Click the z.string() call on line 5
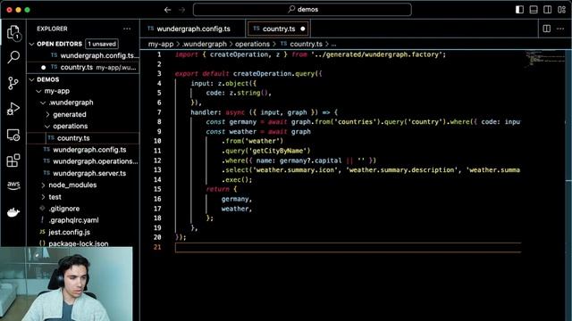The width and height of the screenshot is (572, 321). tap(248, 93)
